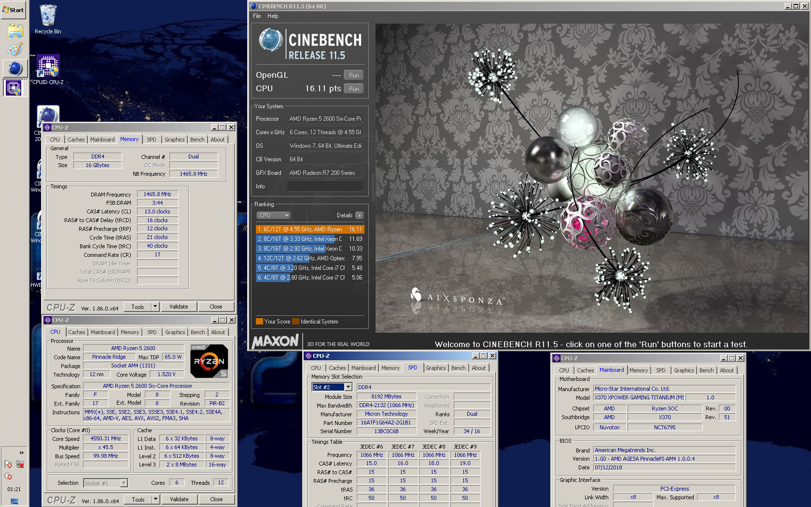Click the BIOS Date 07/12/2018 field
811x507 pixels.
point(664,467)
